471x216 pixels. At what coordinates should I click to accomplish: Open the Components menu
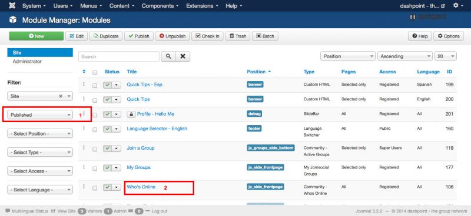[160, 6]
